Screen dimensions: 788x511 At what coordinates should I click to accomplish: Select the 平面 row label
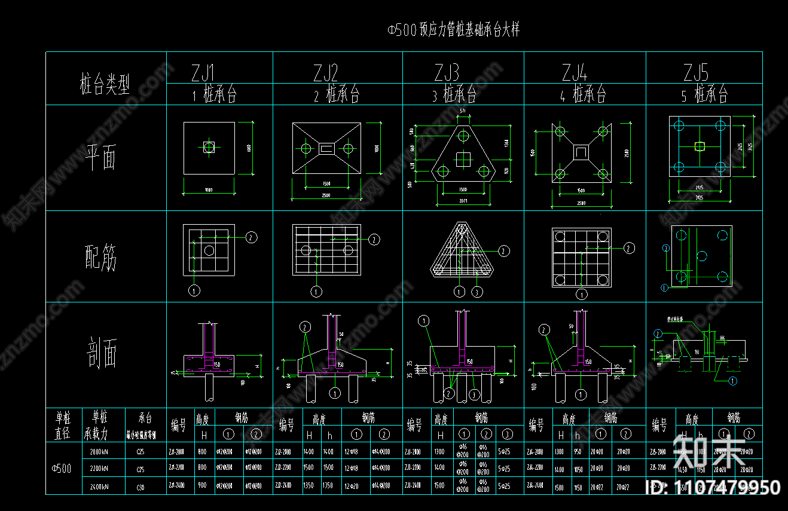click(x=101, y=157)
